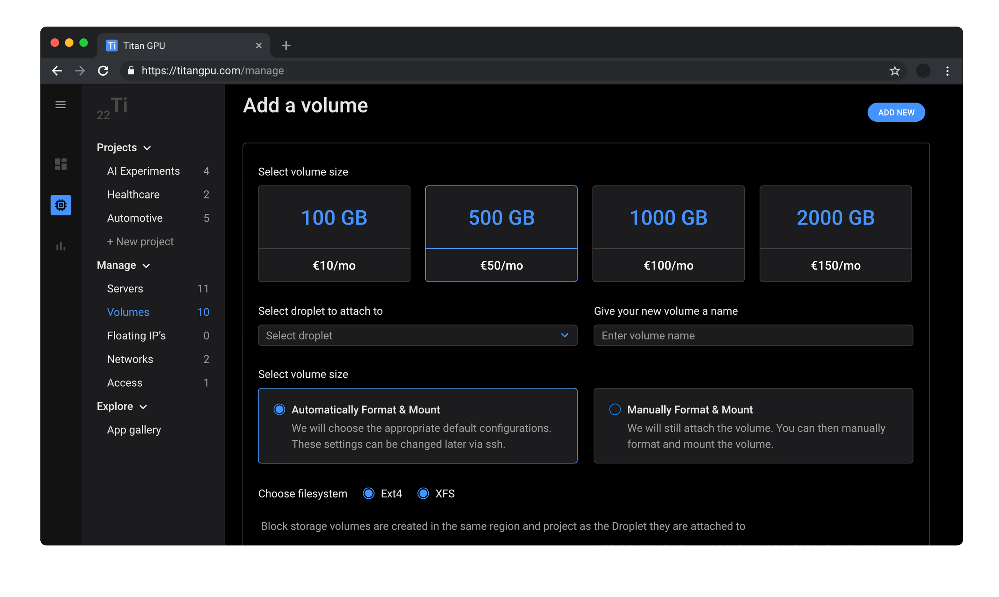Switch to the Titan GPU browser tab

(177, 45)
